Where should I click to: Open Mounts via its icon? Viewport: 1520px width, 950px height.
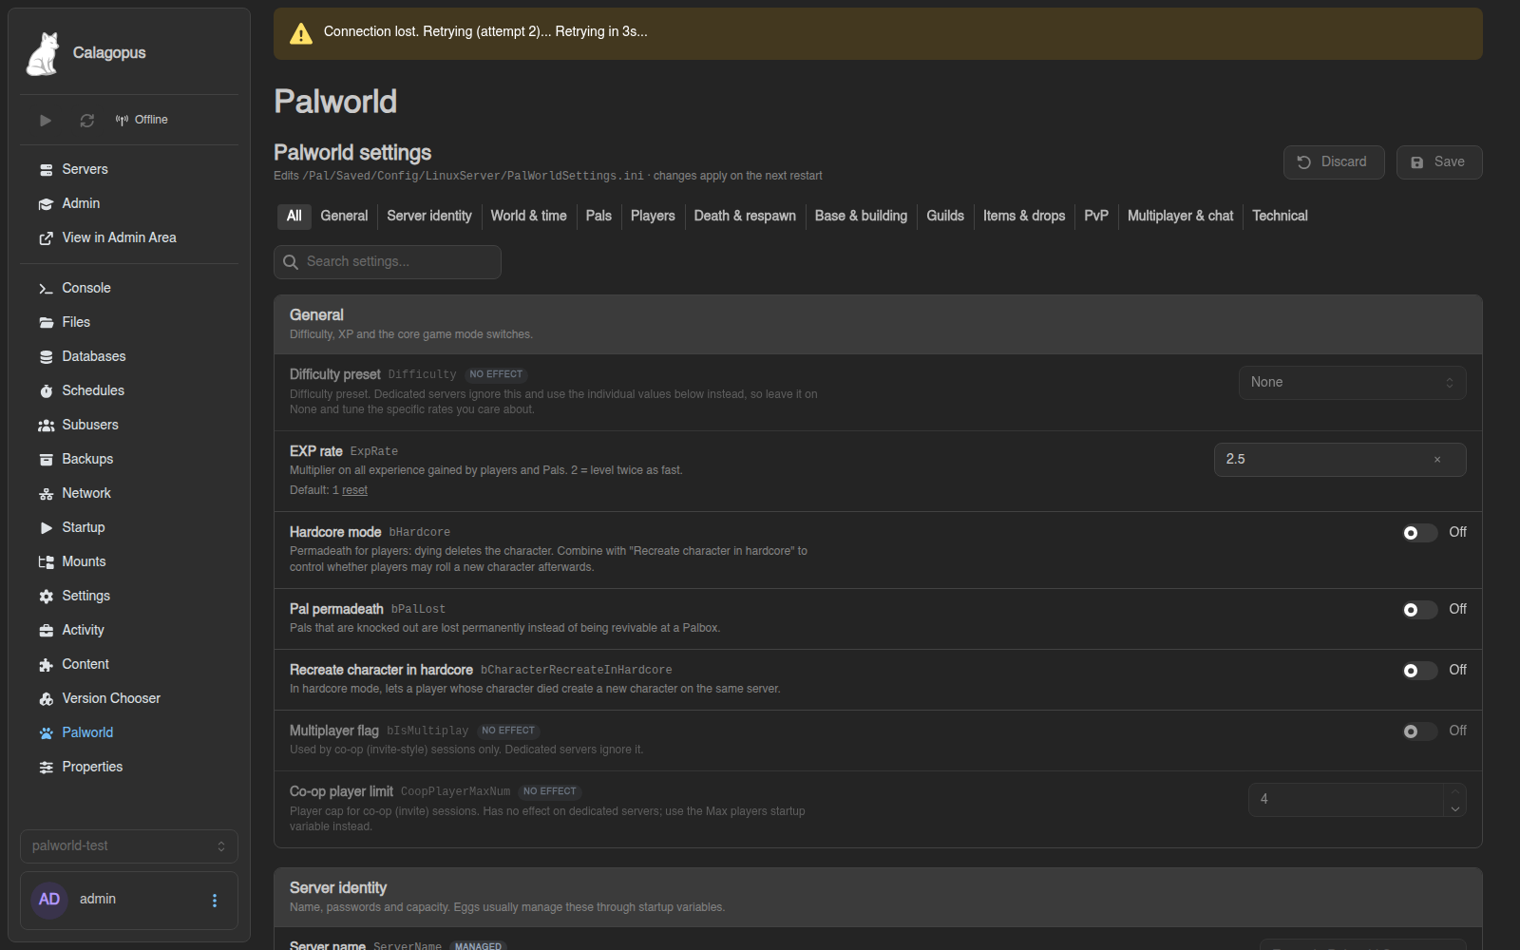(x=46, y=561)
